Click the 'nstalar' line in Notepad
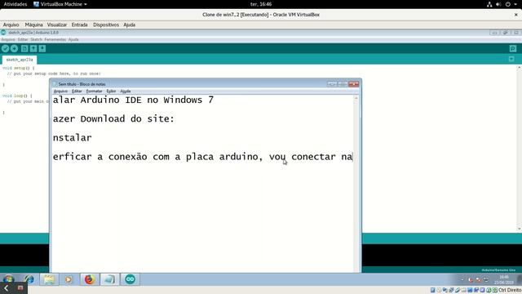Image resolution: width=522 pixels, height=294 pixels. point(72,138)
